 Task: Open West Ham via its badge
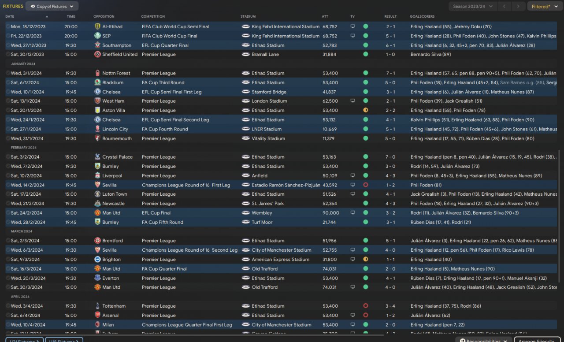tap(97, 101)
